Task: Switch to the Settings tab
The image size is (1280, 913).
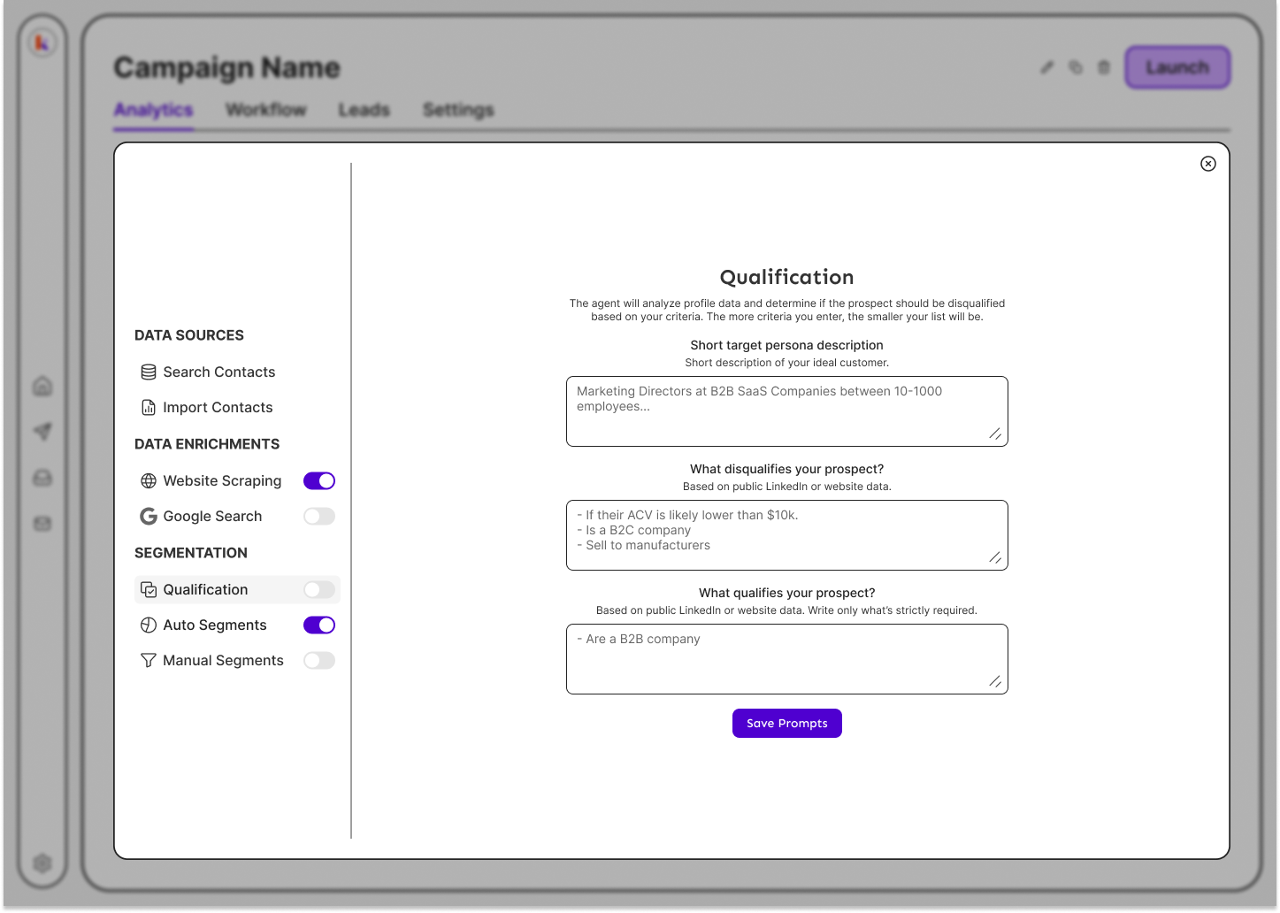Action: [x=458, y=110]
